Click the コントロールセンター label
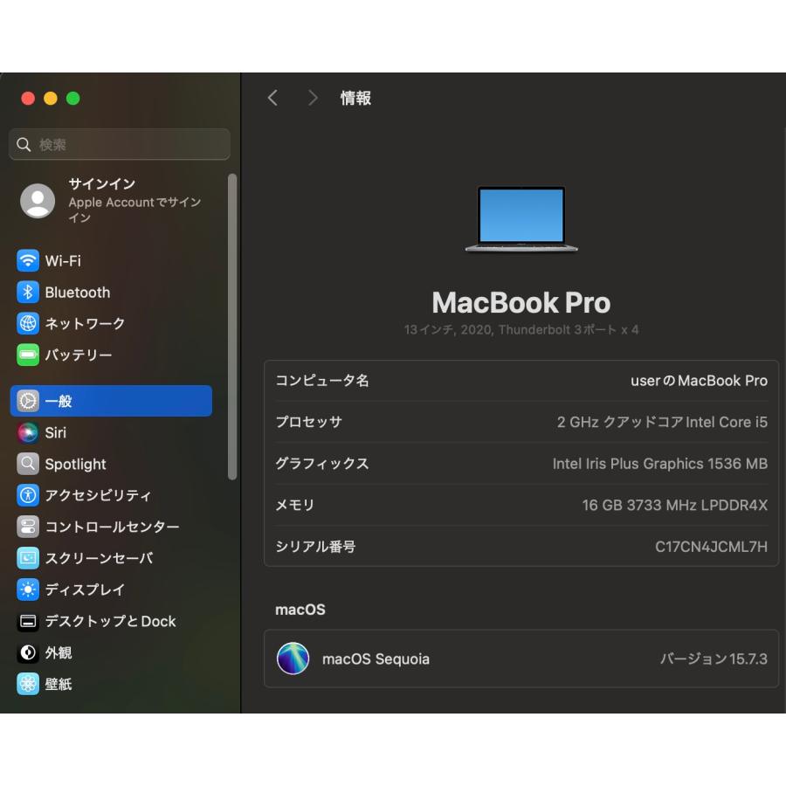 [x=113, y=527]
